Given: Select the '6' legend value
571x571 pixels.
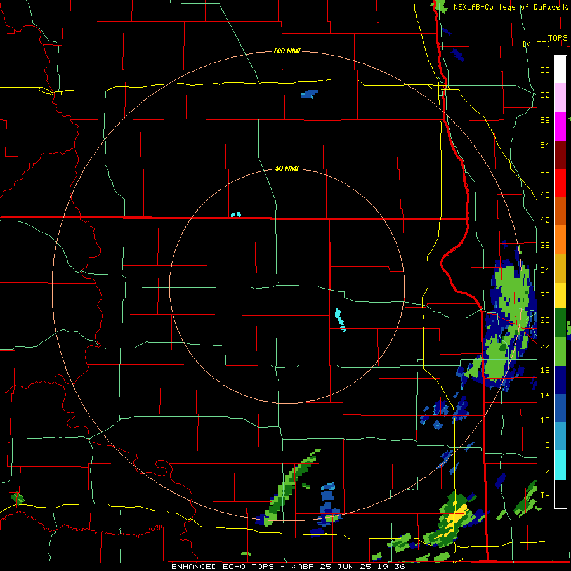Looking at the screenshot, I should coord(547,445).
